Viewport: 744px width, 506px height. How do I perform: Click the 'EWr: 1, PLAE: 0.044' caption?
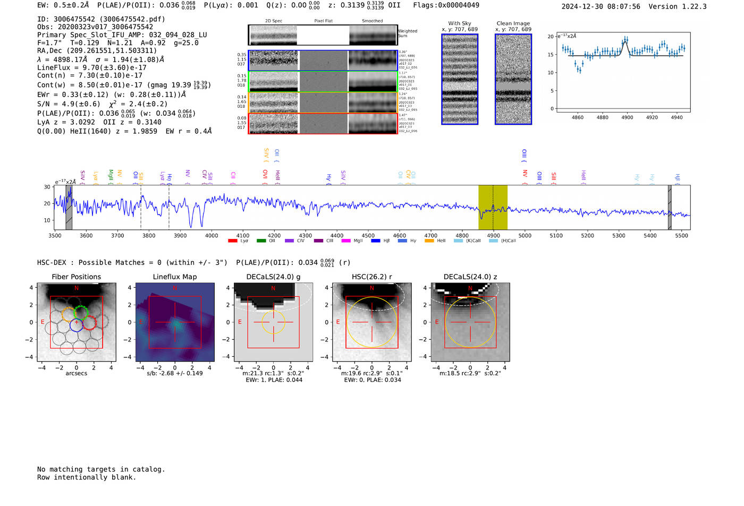273,380
